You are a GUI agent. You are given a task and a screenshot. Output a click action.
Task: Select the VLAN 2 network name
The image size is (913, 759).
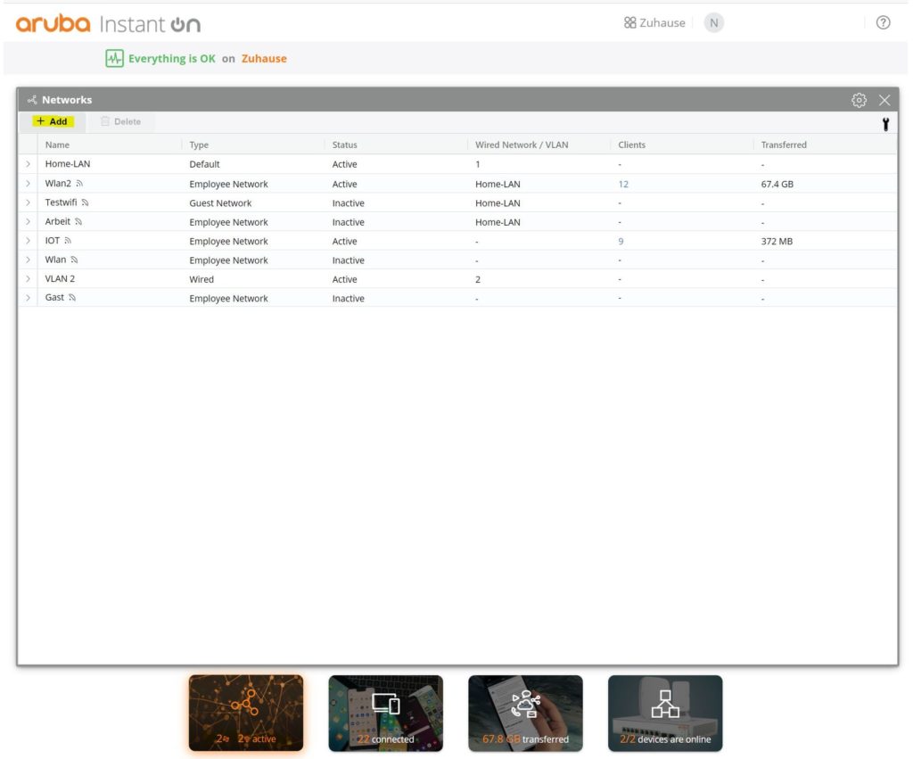60,278
